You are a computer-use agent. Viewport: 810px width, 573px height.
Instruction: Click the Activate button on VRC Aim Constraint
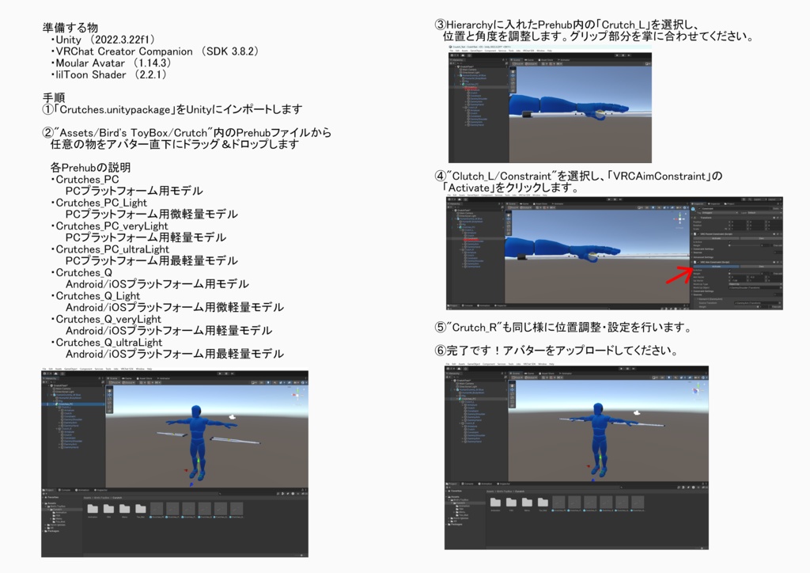(x=716, y=266)
